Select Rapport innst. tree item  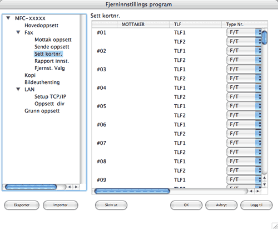click(x=52, y=61)
